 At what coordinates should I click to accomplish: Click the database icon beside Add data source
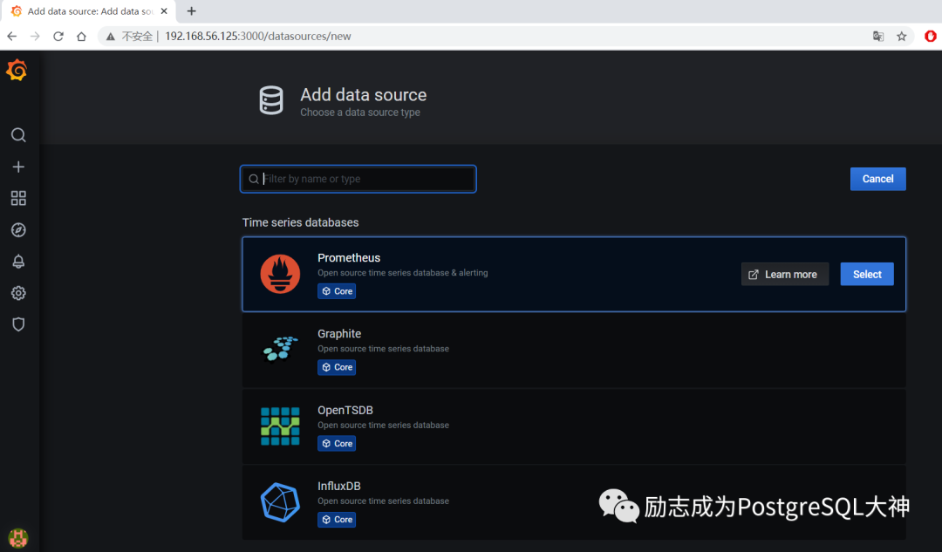271,100
